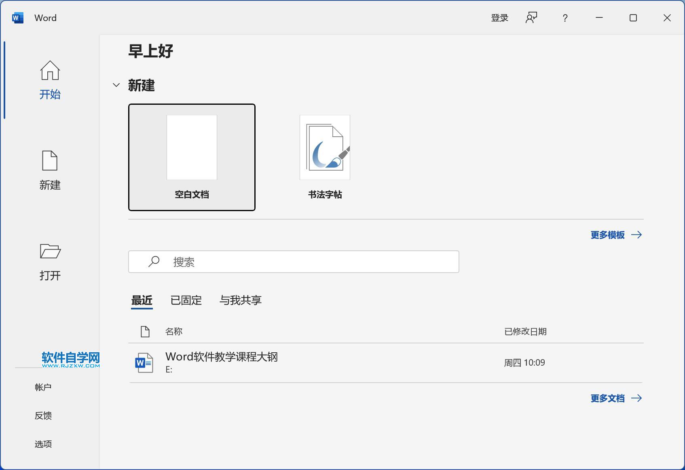685x470 pixels.
Task: Click the 更多模板 arrow
Action: click(x=637, y=235)
